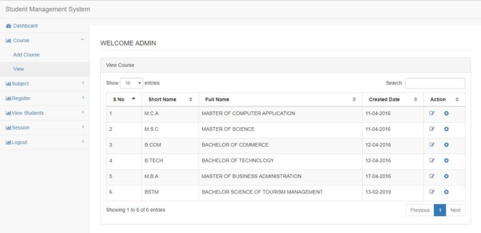This screenshot has height=233, width=481.
Task: Select page 1 in pagination
Action: tap(440, 210)
